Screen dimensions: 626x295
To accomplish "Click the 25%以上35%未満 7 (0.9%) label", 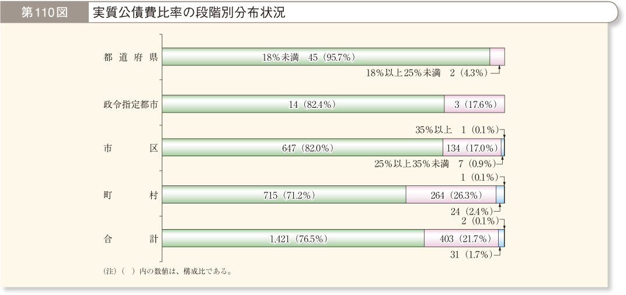I will coord(435,164).
